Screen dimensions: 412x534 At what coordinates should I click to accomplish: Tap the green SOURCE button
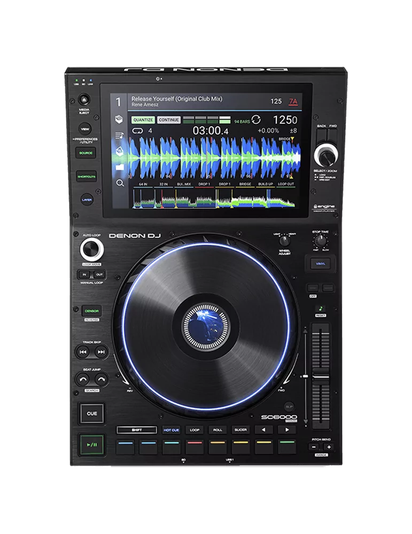(x=86, y=153)
